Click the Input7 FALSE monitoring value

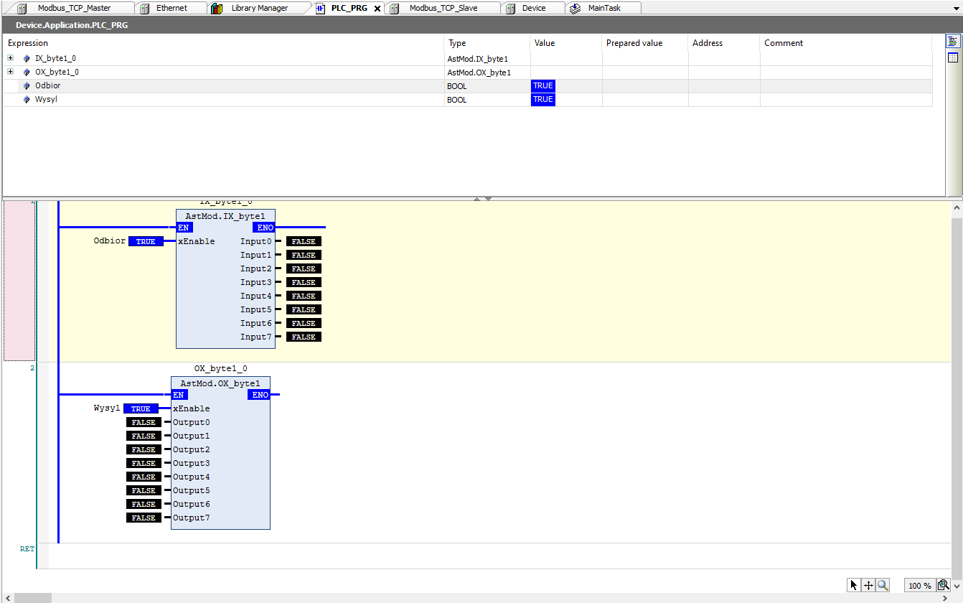(304, 337)
